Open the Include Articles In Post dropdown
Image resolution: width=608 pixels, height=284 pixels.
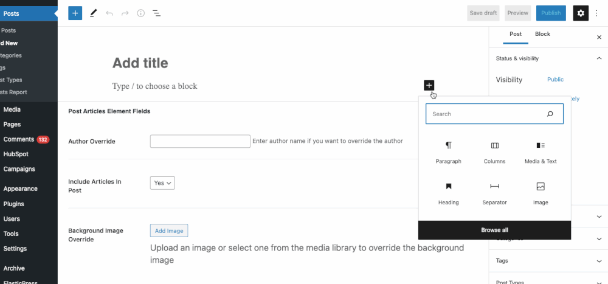(162, 183)
